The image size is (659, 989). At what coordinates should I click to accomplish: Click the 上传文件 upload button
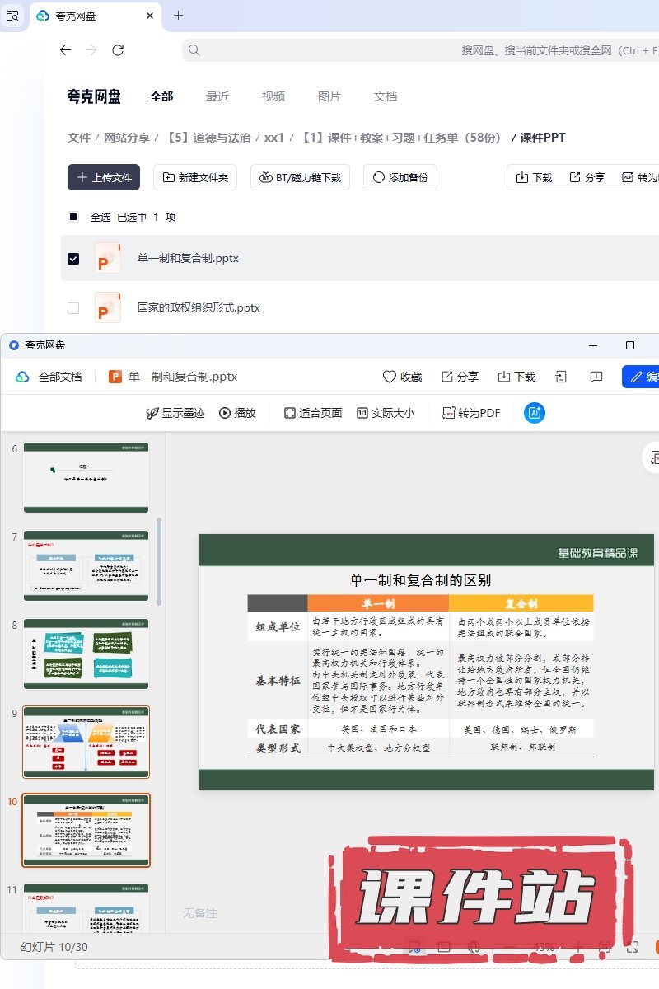pos(104,177)
